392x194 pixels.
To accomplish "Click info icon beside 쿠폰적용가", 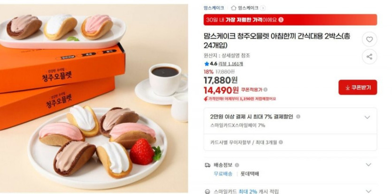I will (265, 90).
